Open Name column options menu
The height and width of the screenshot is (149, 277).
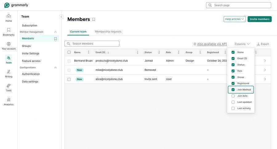pyautogui.click(x=89, y=52)
